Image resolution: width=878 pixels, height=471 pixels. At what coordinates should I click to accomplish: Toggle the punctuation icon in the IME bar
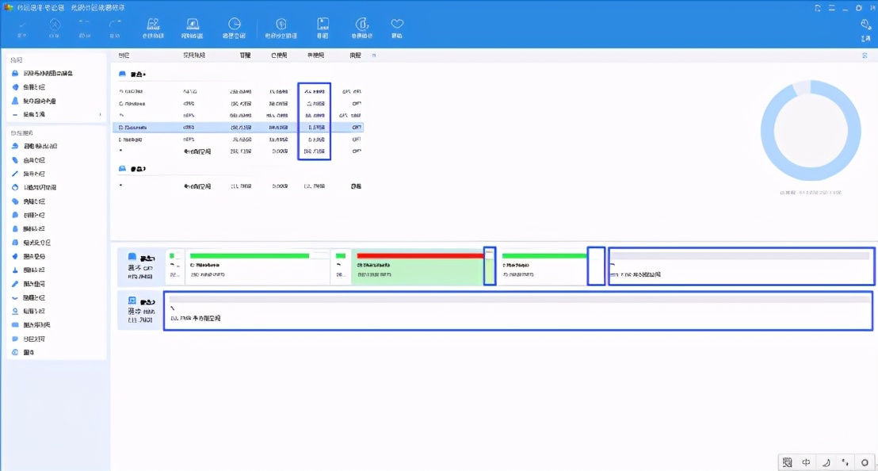point(845,462)
